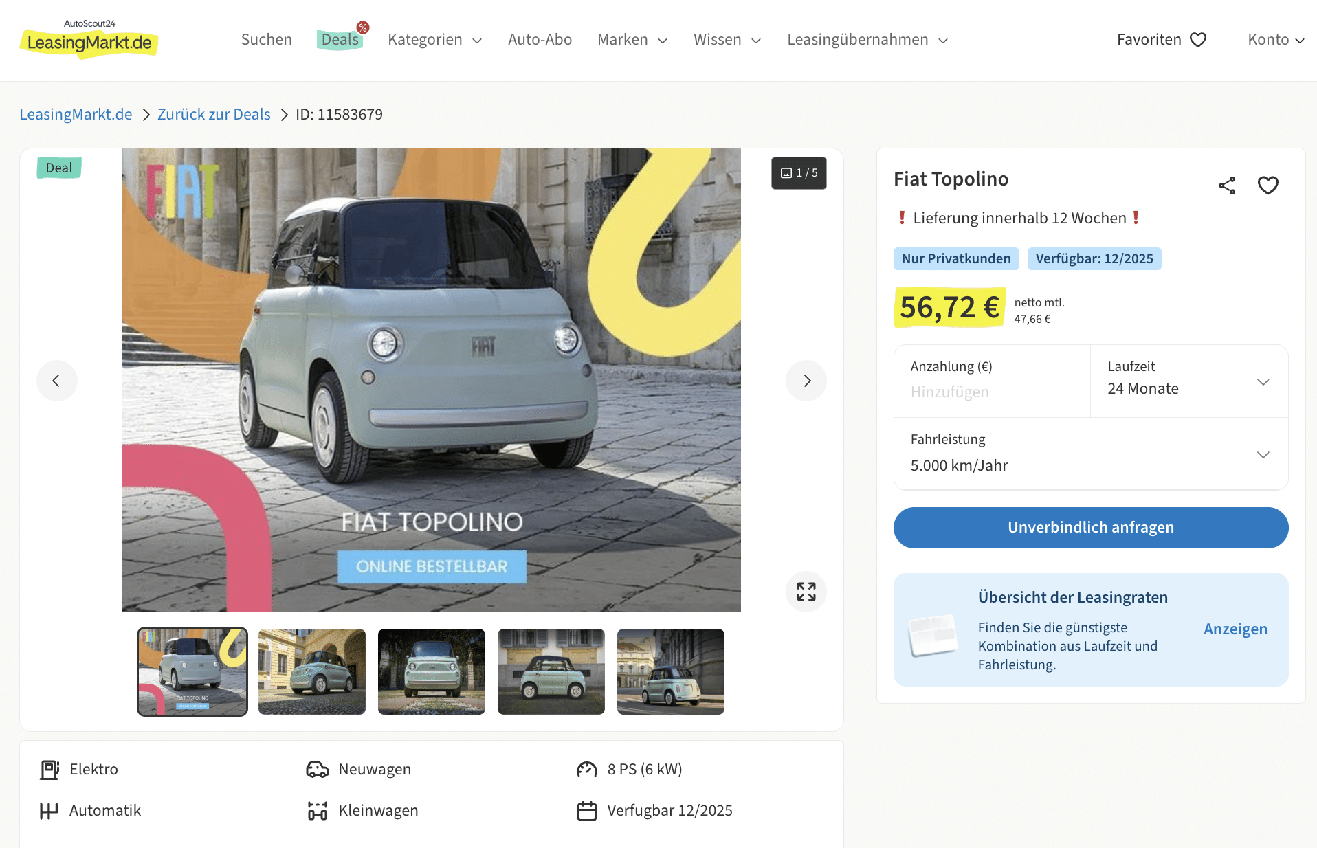Select first thumbnail with Fiat graphics
Screen dimensions: 1317x848
click(192, 671)
